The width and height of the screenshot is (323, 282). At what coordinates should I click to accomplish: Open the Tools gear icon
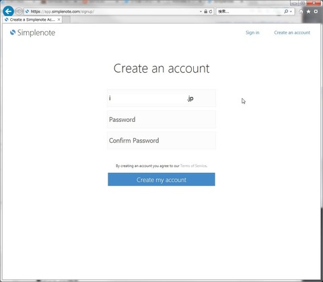point(316,11)
